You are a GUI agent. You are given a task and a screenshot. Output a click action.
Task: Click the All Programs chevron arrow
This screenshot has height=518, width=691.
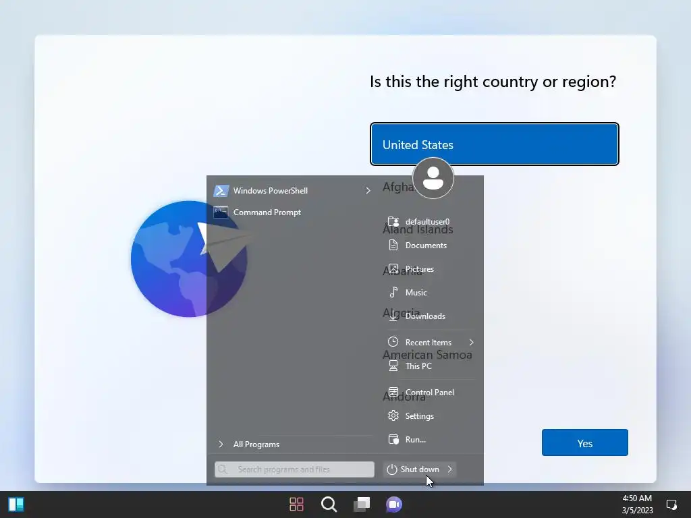point(221,444)
